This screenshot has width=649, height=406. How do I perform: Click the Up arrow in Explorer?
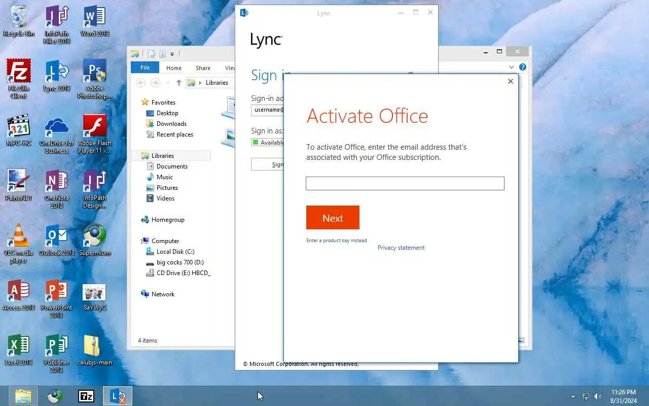point(178,83)
